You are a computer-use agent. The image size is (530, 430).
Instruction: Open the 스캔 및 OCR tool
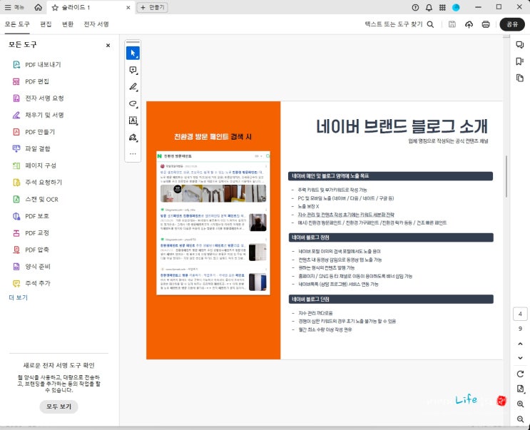(x=35, y=199)
